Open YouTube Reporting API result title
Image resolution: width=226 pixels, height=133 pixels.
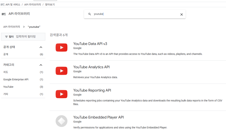coord(92,91)
